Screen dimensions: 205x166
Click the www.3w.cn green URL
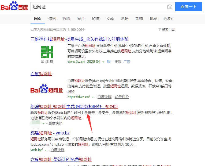coord(76,61)
